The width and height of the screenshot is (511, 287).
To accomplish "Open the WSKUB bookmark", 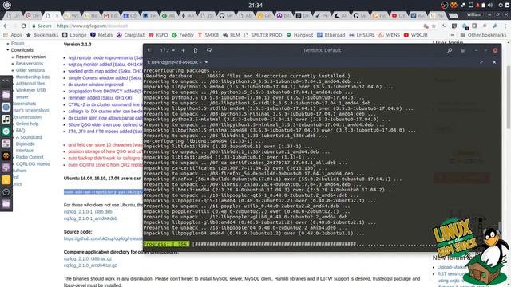I will click(415, 35).
